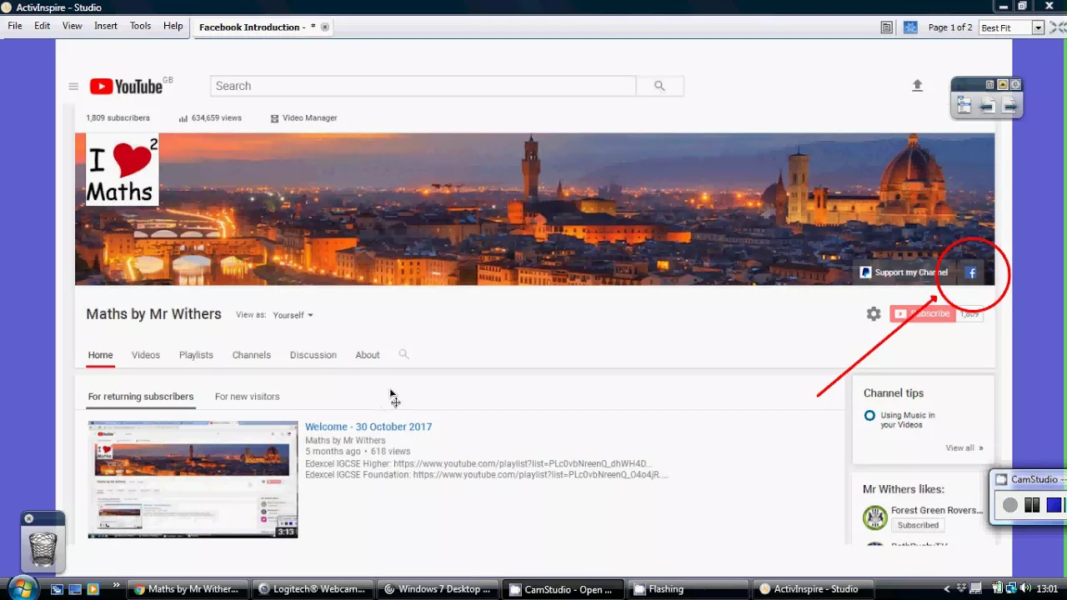Click the Facebook icon on channel banner

click(971, 272)
